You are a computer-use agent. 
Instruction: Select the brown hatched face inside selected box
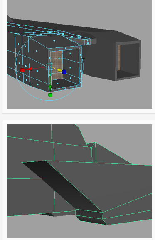(57, 65)
